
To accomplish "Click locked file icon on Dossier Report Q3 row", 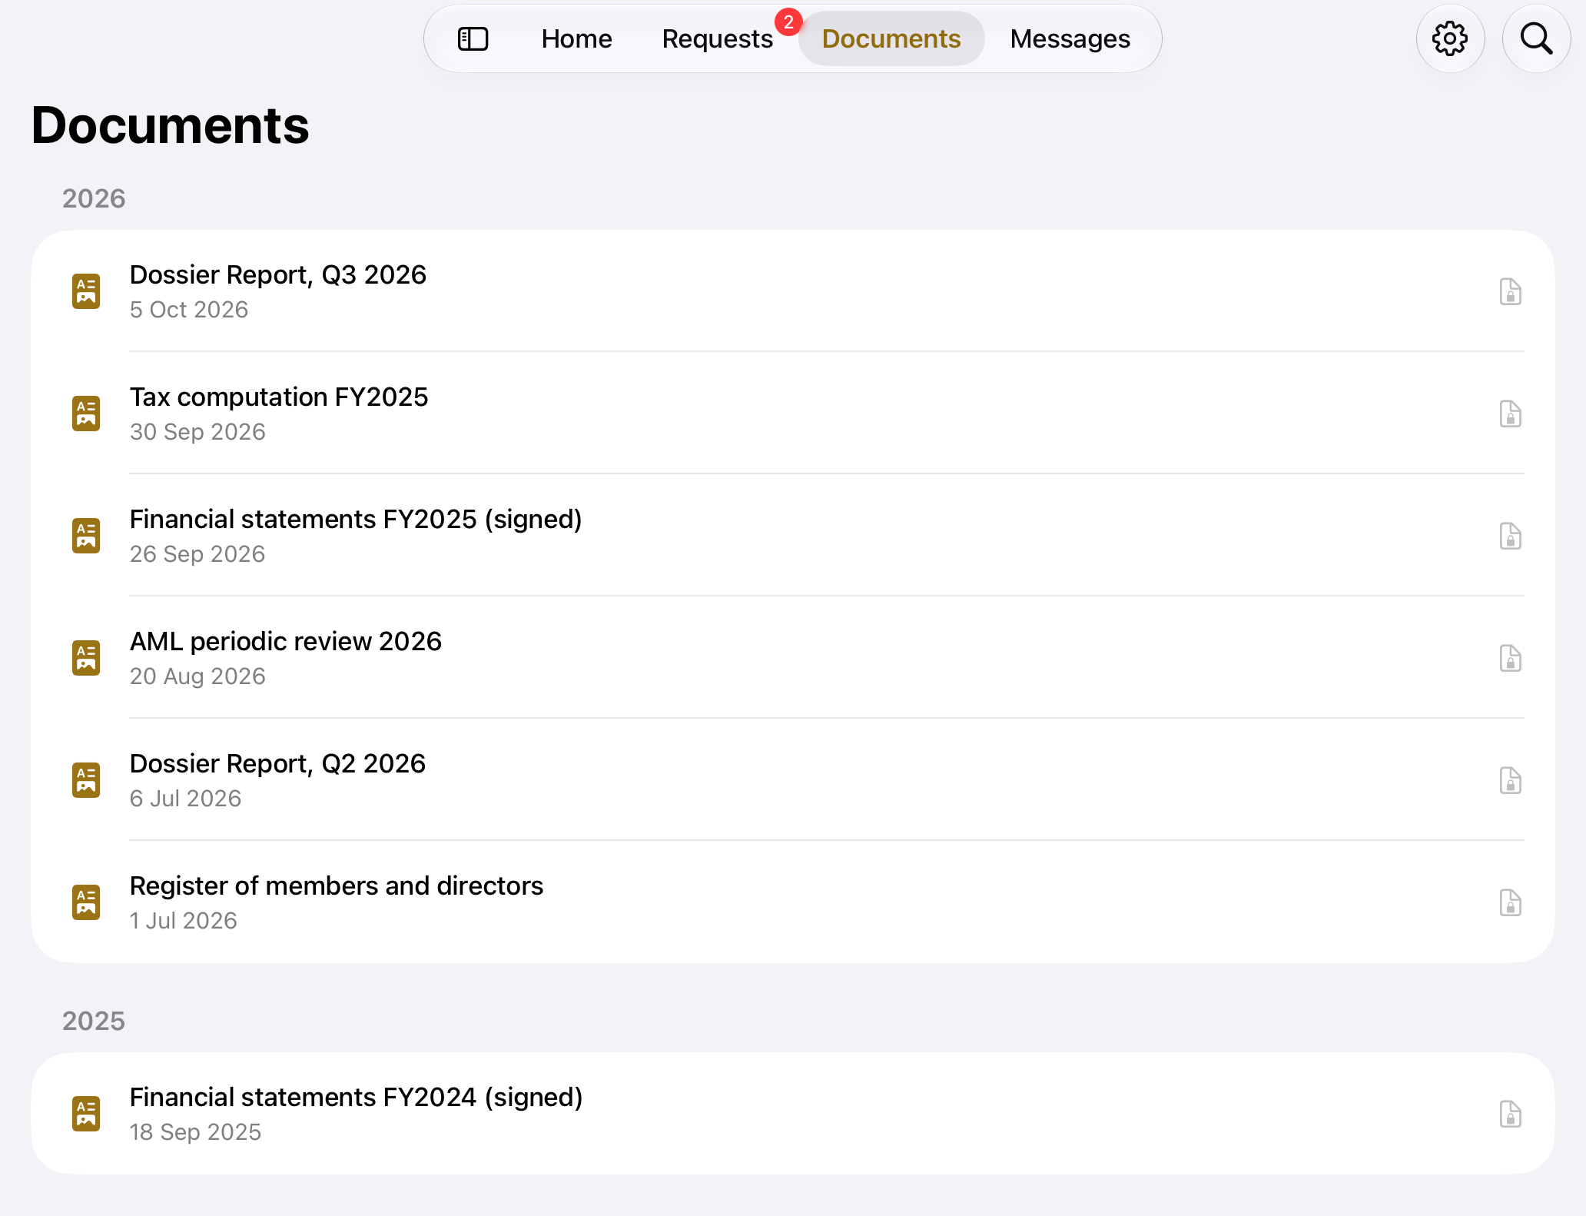I will (1510, 291).
